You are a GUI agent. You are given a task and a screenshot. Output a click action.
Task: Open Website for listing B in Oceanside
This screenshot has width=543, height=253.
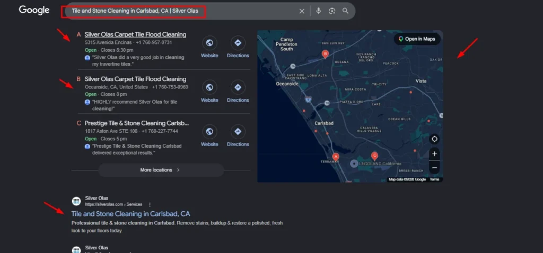tap(209, 92)
